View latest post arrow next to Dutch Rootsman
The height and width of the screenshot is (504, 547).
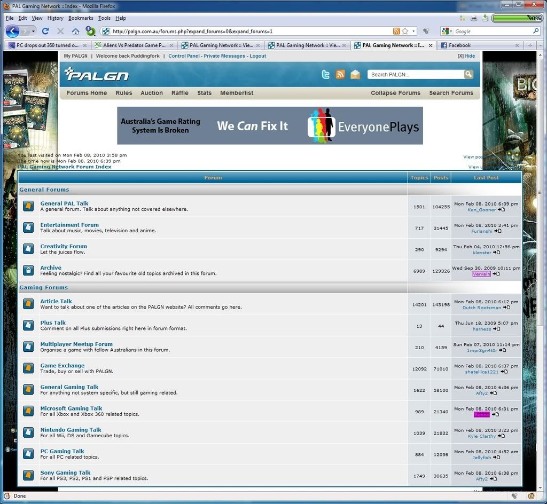pos(506,308)
